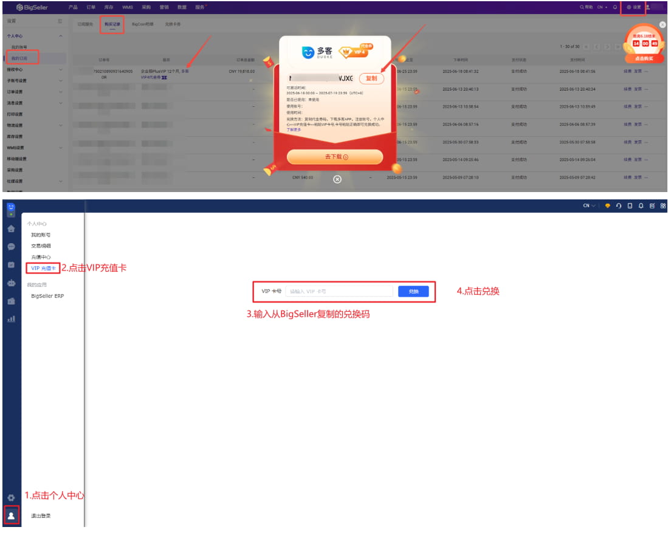Open 充值中心 in Duoke menu
The width and height of the screenshot is (668, 541).
pyautogui.click(x=41, y=257)
